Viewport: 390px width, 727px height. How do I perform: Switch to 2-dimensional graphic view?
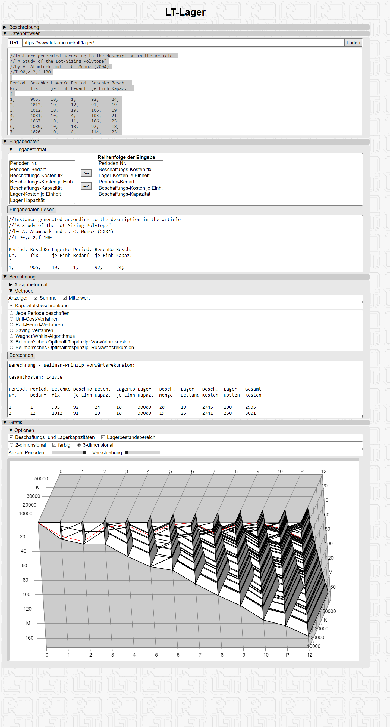point(12,445)
